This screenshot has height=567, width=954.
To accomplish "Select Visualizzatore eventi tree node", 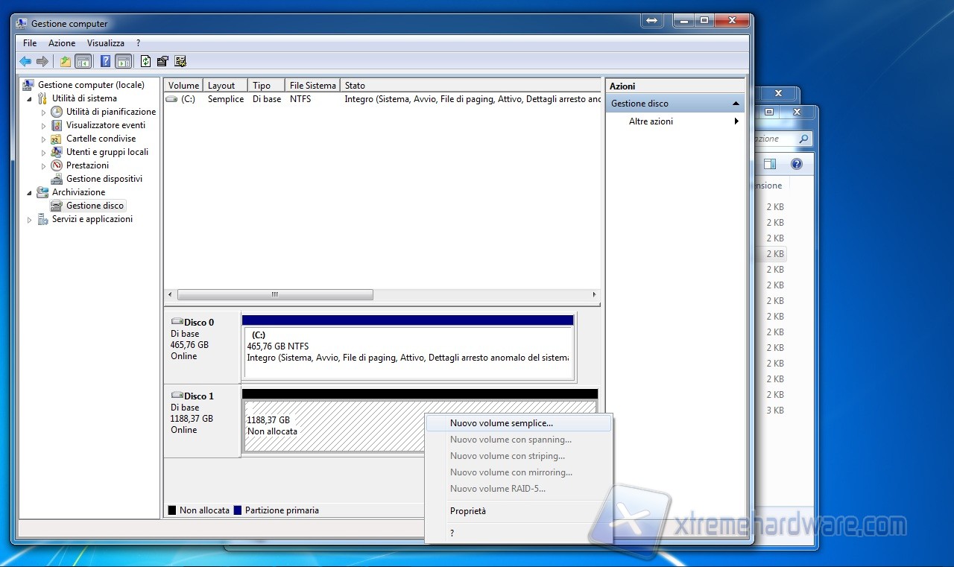I will pos(105,125).
